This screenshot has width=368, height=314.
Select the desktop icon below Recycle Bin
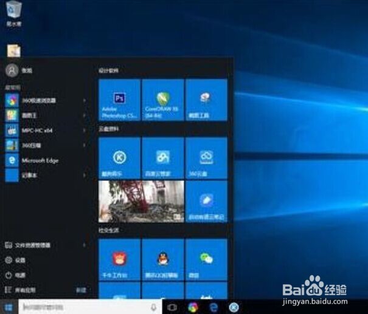tap(14, 50)
